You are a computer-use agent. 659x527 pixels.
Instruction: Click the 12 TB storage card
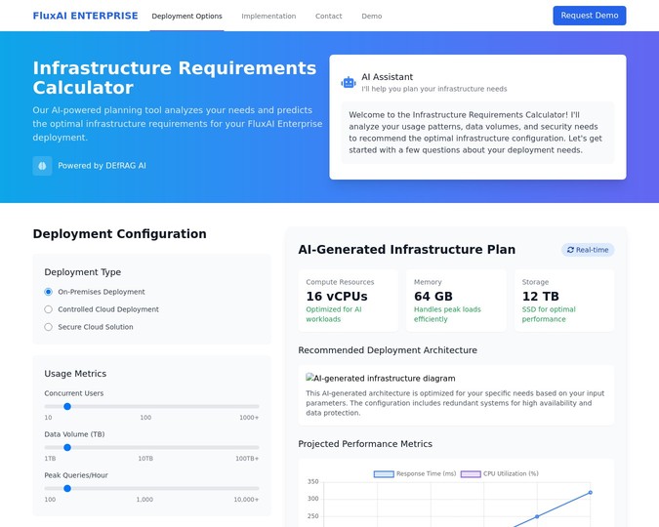coord(564,301)
